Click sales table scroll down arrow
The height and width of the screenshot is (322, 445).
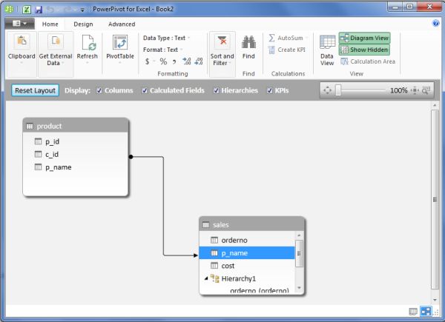pos(299,288)
